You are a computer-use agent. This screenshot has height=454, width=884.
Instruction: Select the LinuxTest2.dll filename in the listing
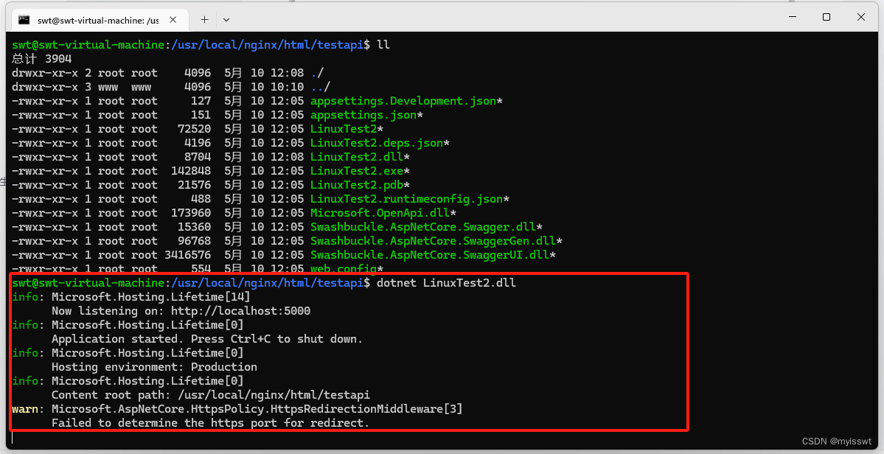[357, 156]
